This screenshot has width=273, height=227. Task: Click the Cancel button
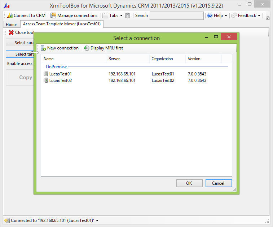coord(219,183)
